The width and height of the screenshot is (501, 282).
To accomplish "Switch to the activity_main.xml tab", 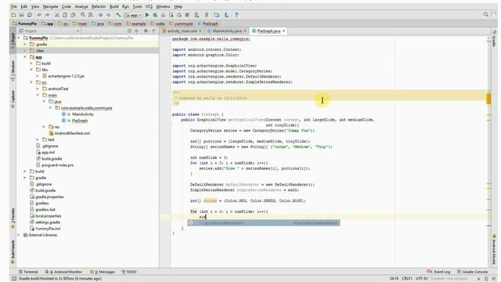I will [x=182, y=31].
